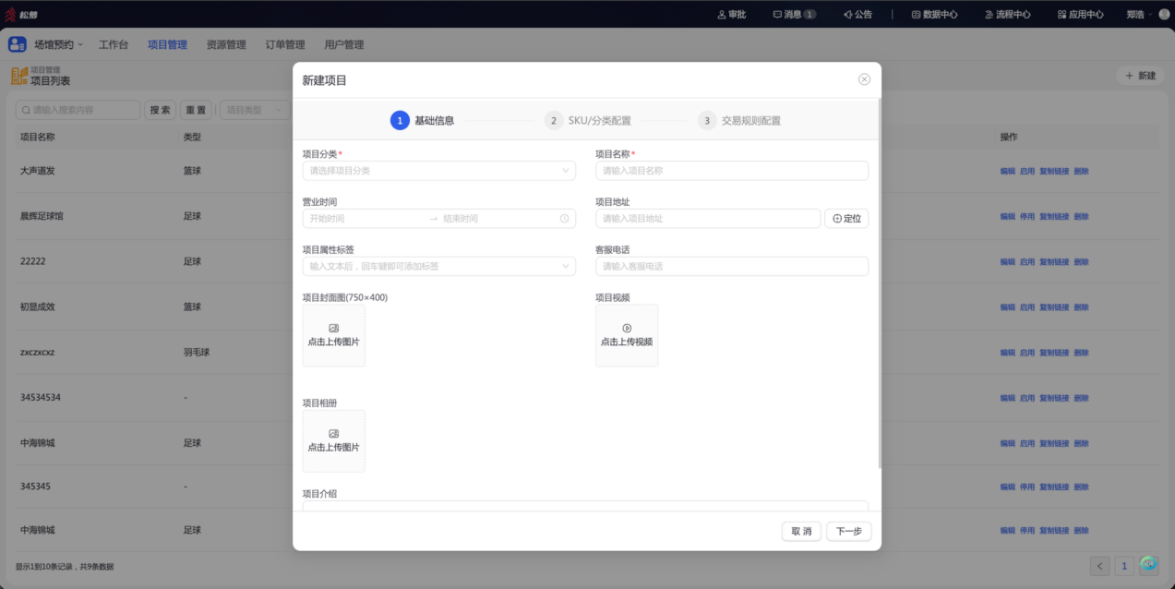This screenshot has height=589, width=1175.
Task: Switch to the 用户管理 tab
Action: click(x=344, y=44)
